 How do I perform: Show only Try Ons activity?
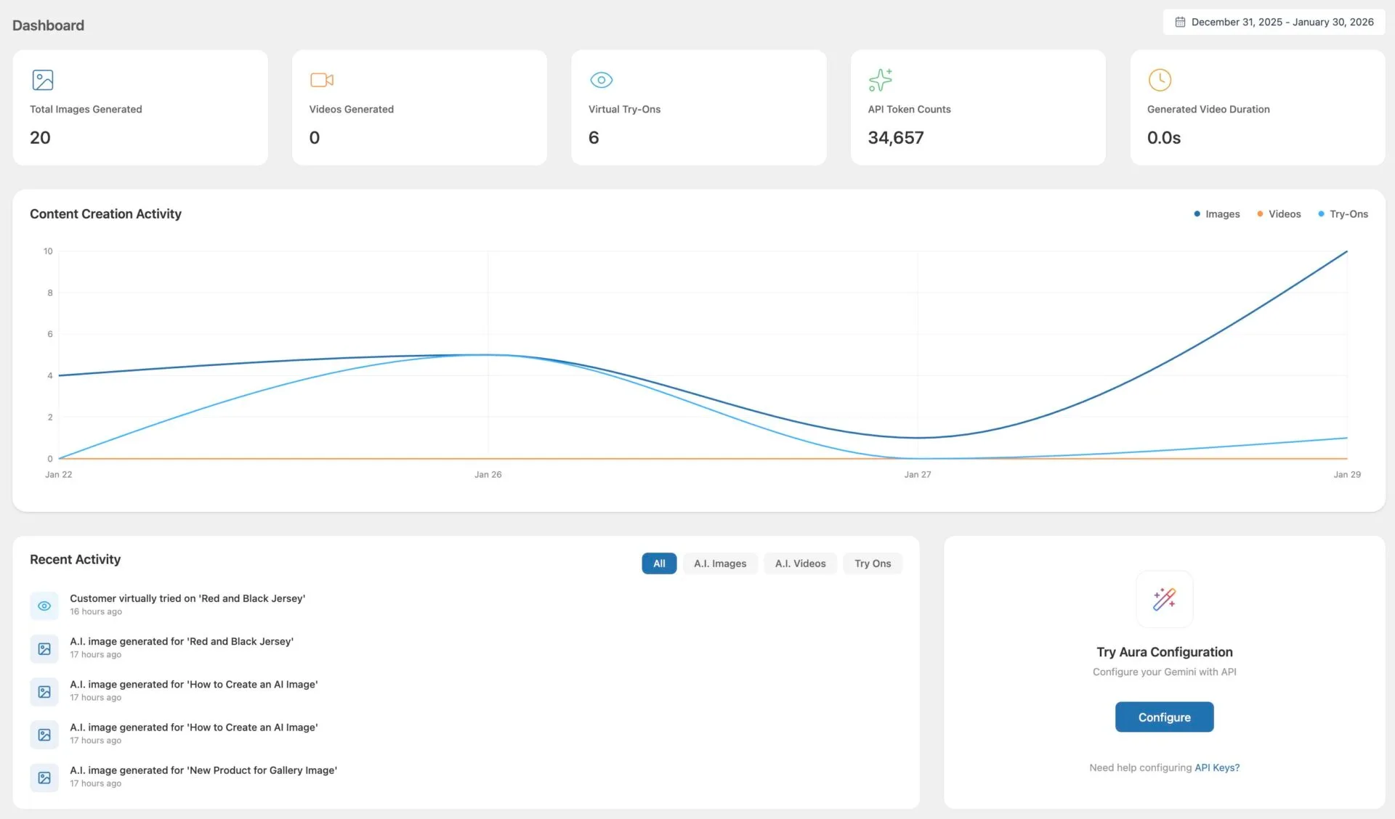point(873,563)
